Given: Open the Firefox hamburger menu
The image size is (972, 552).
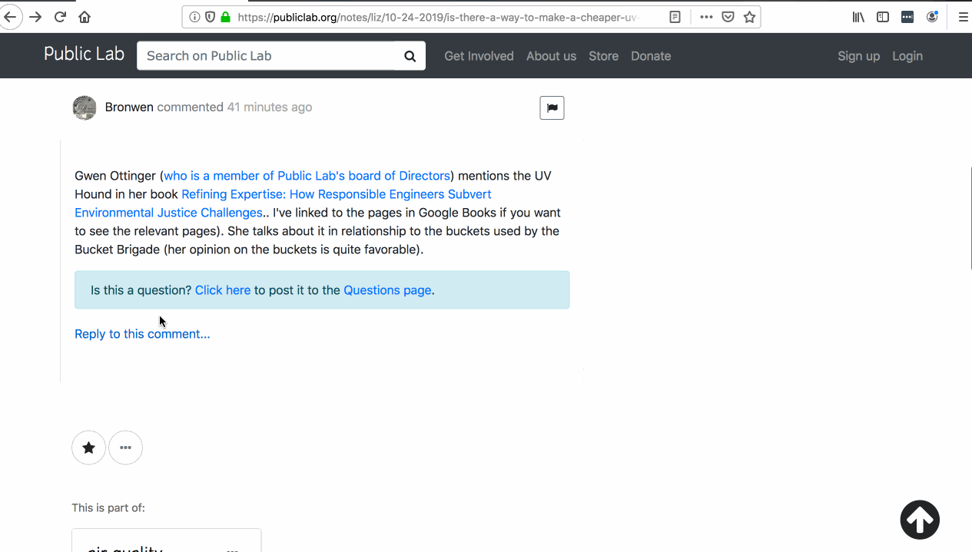Looking at the screenshot, I should click(x=964, y=16).
